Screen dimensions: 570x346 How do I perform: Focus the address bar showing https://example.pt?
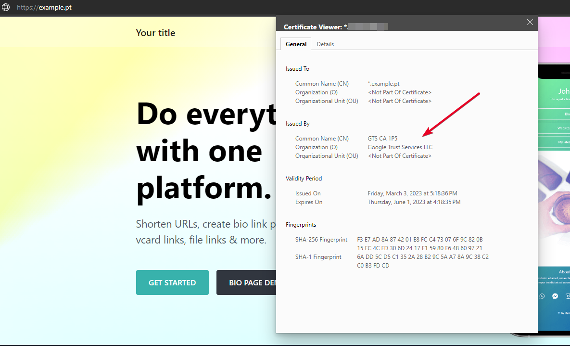pyautogui.click(x=44, y=7)
